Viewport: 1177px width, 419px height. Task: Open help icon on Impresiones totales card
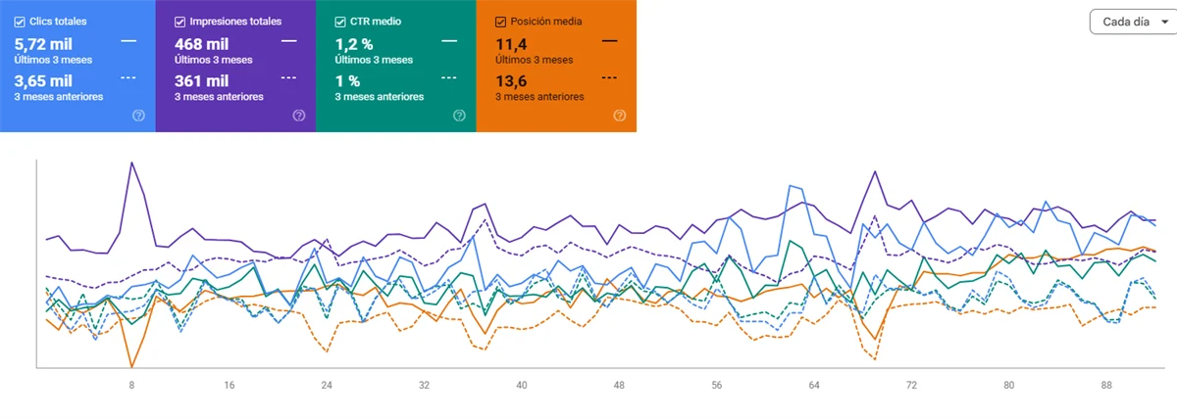pyautogui.click(x=299, y=116)
